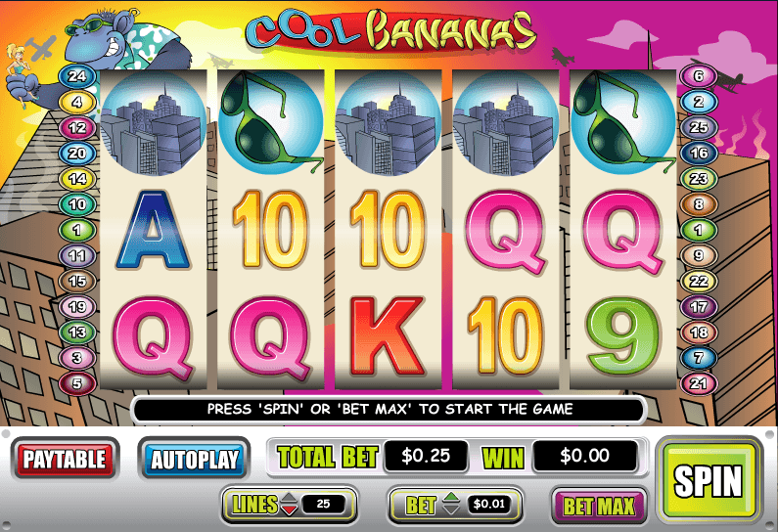The image size is (778, 532).
Task: Open the Paytable
Action: 65,459
